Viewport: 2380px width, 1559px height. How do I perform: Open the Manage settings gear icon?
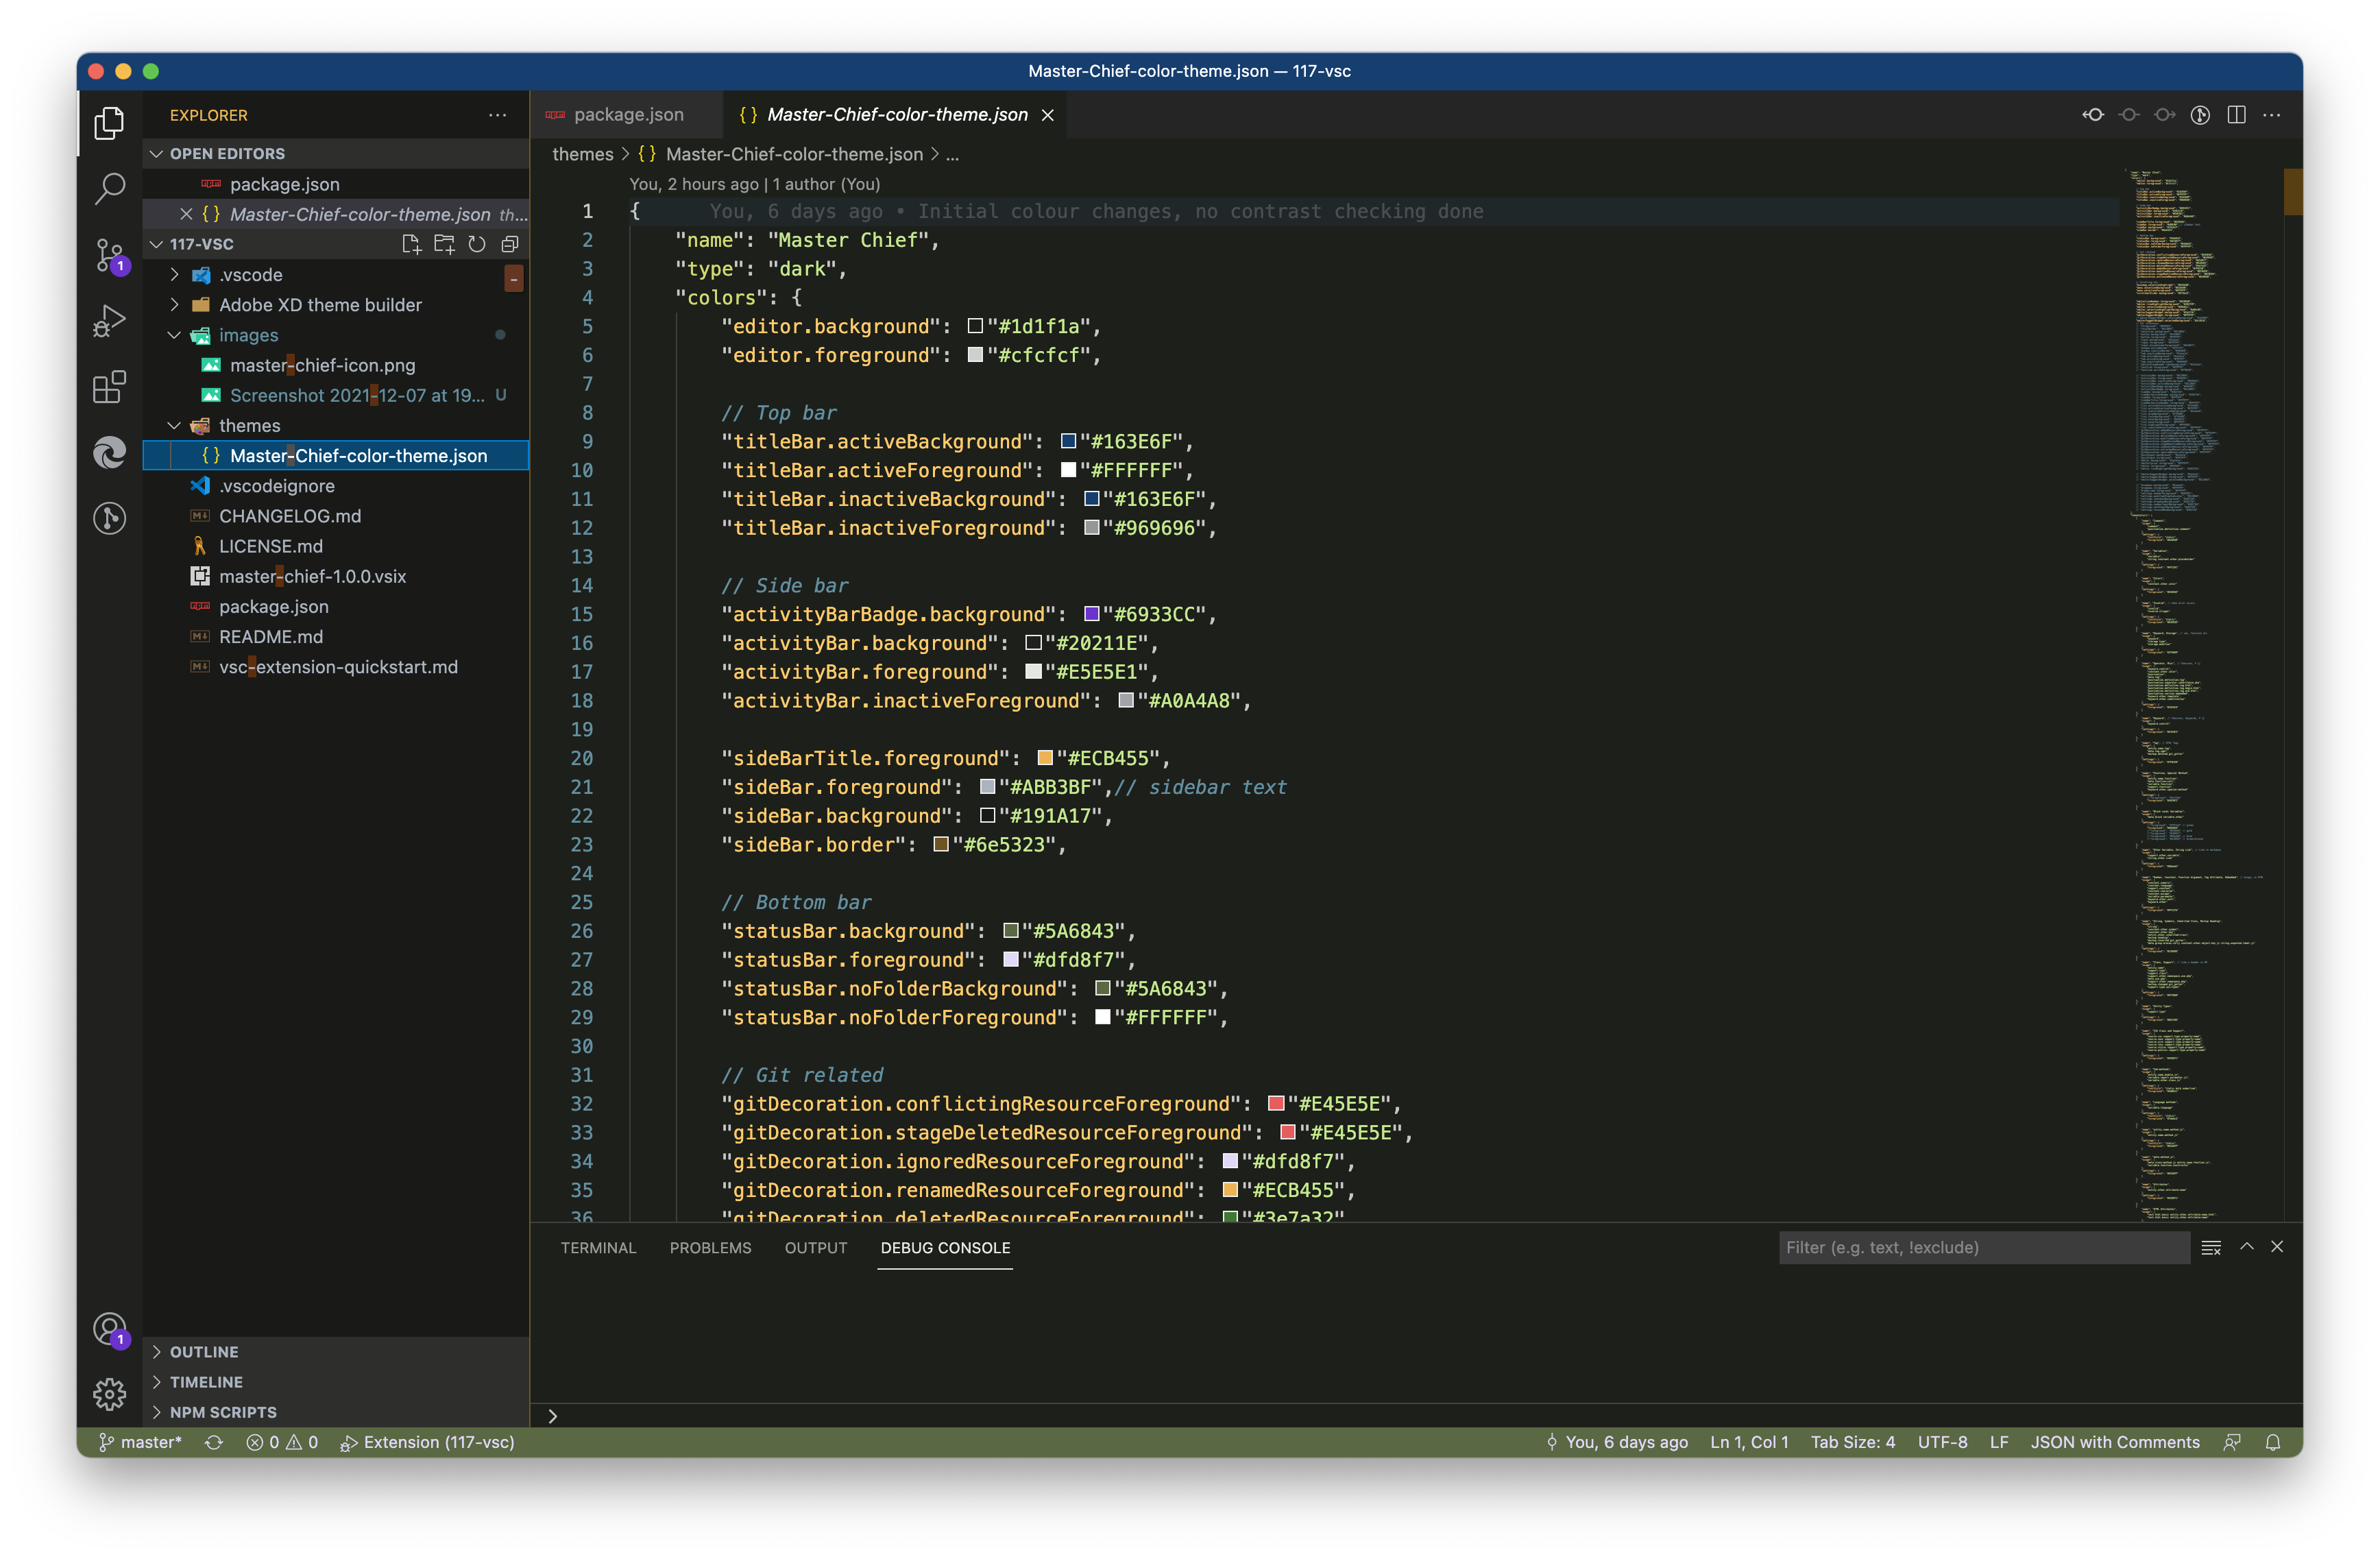[109, 1394]
